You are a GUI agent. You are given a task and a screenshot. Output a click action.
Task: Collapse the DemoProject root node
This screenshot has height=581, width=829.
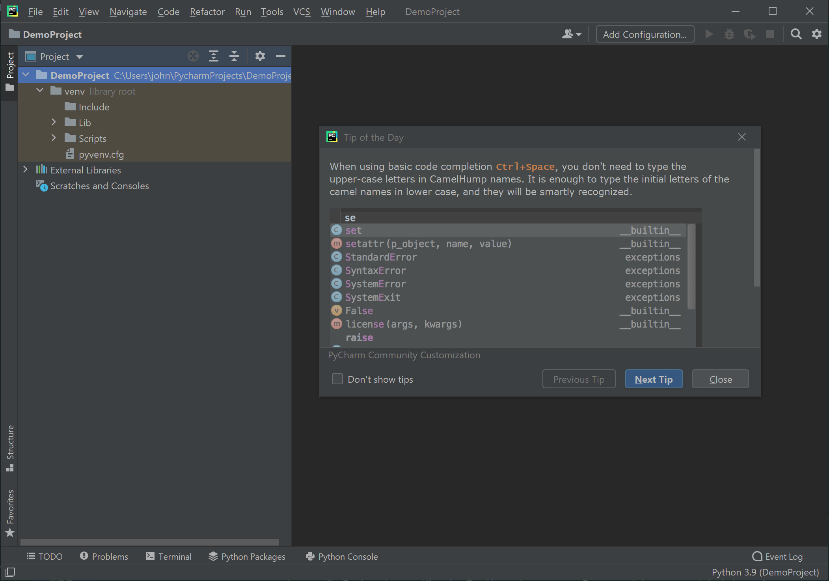26,74
